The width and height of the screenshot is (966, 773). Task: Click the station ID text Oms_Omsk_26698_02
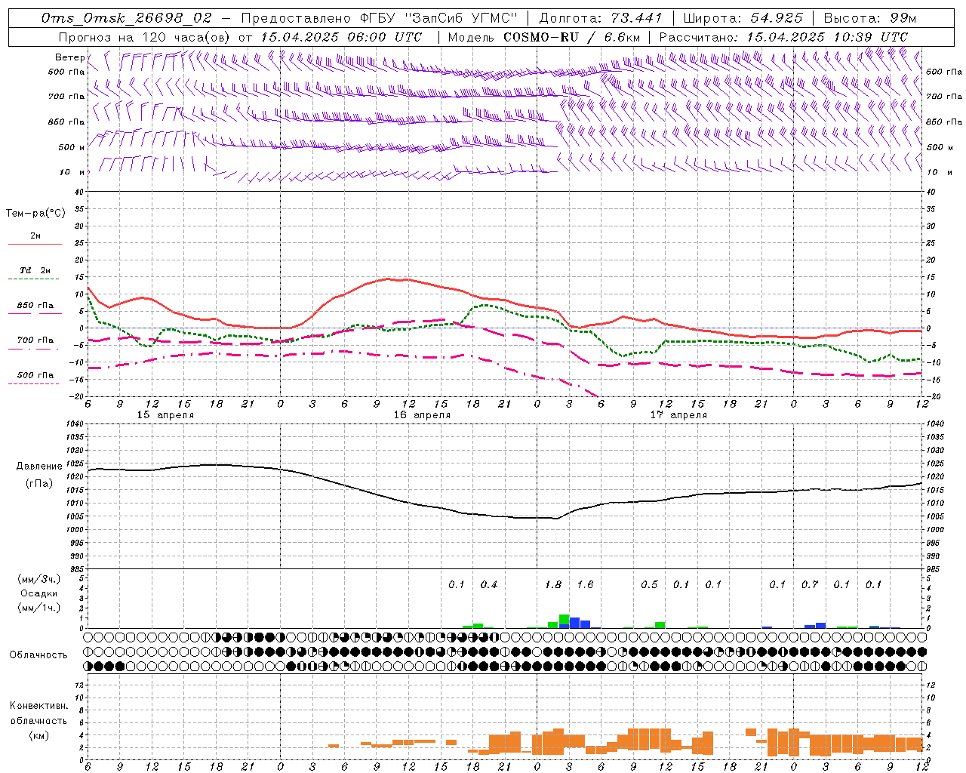pyautogui.click(x=127, y=18)
